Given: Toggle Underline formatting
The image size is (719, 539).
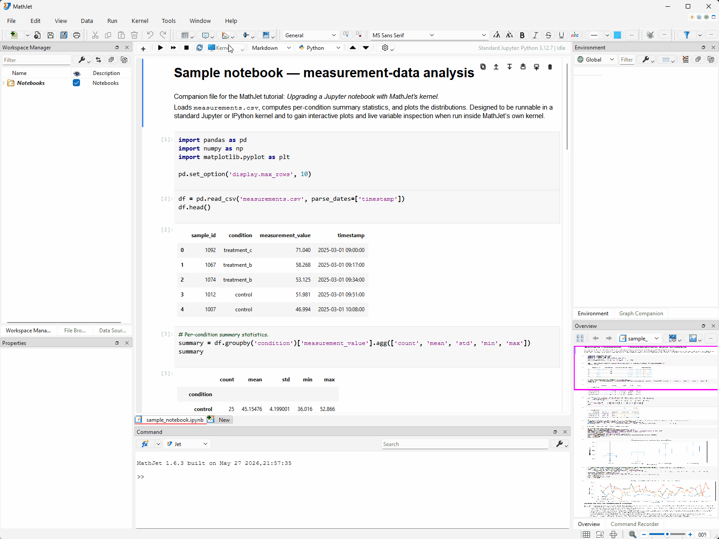Looking at the screenshot, I should (561, 35).
